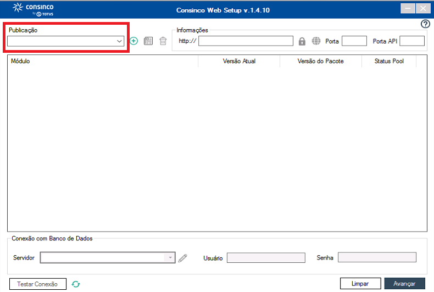Click the Limpar button

point(360,284)
